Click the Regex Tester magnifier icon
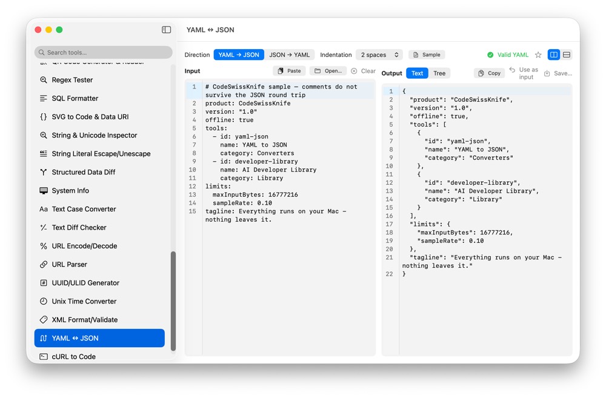 [43, 80]
